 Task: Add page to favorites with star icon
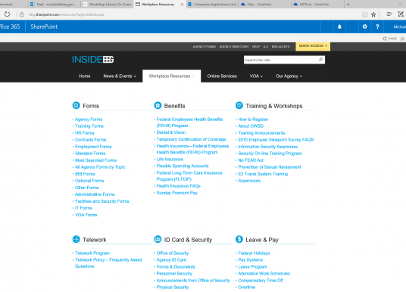pyautogui.click(x=373, y=14)
